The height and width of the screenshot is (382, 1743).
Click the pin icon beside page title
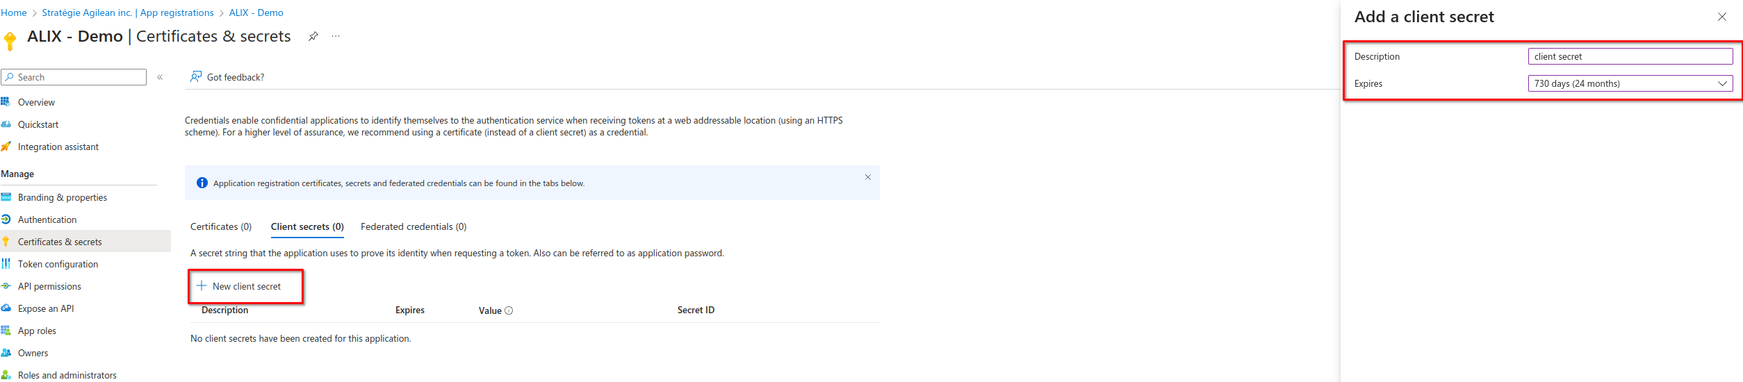[x=313, y=36]
